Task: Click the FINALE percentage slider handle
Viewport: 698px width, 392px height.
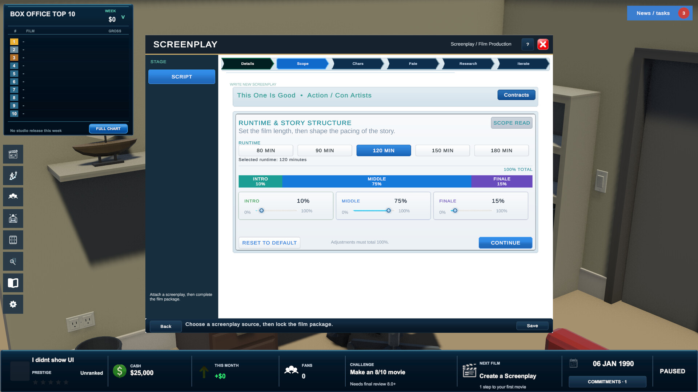Action: click(x=455, y=210)
